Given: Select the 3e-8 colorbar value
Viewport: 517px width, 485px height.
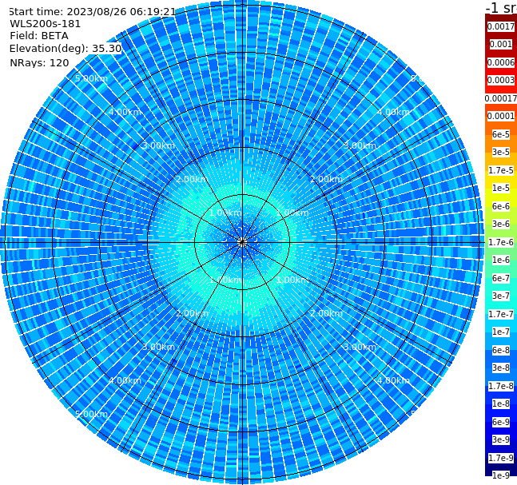Looking at the screenshot, I should [501, 368].
